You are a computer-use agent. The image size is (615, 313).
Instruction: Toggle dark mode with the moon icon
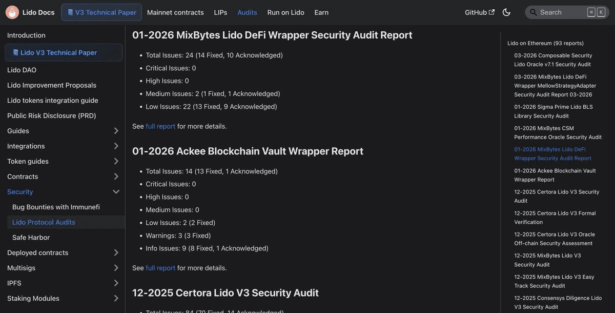[506, 12]
